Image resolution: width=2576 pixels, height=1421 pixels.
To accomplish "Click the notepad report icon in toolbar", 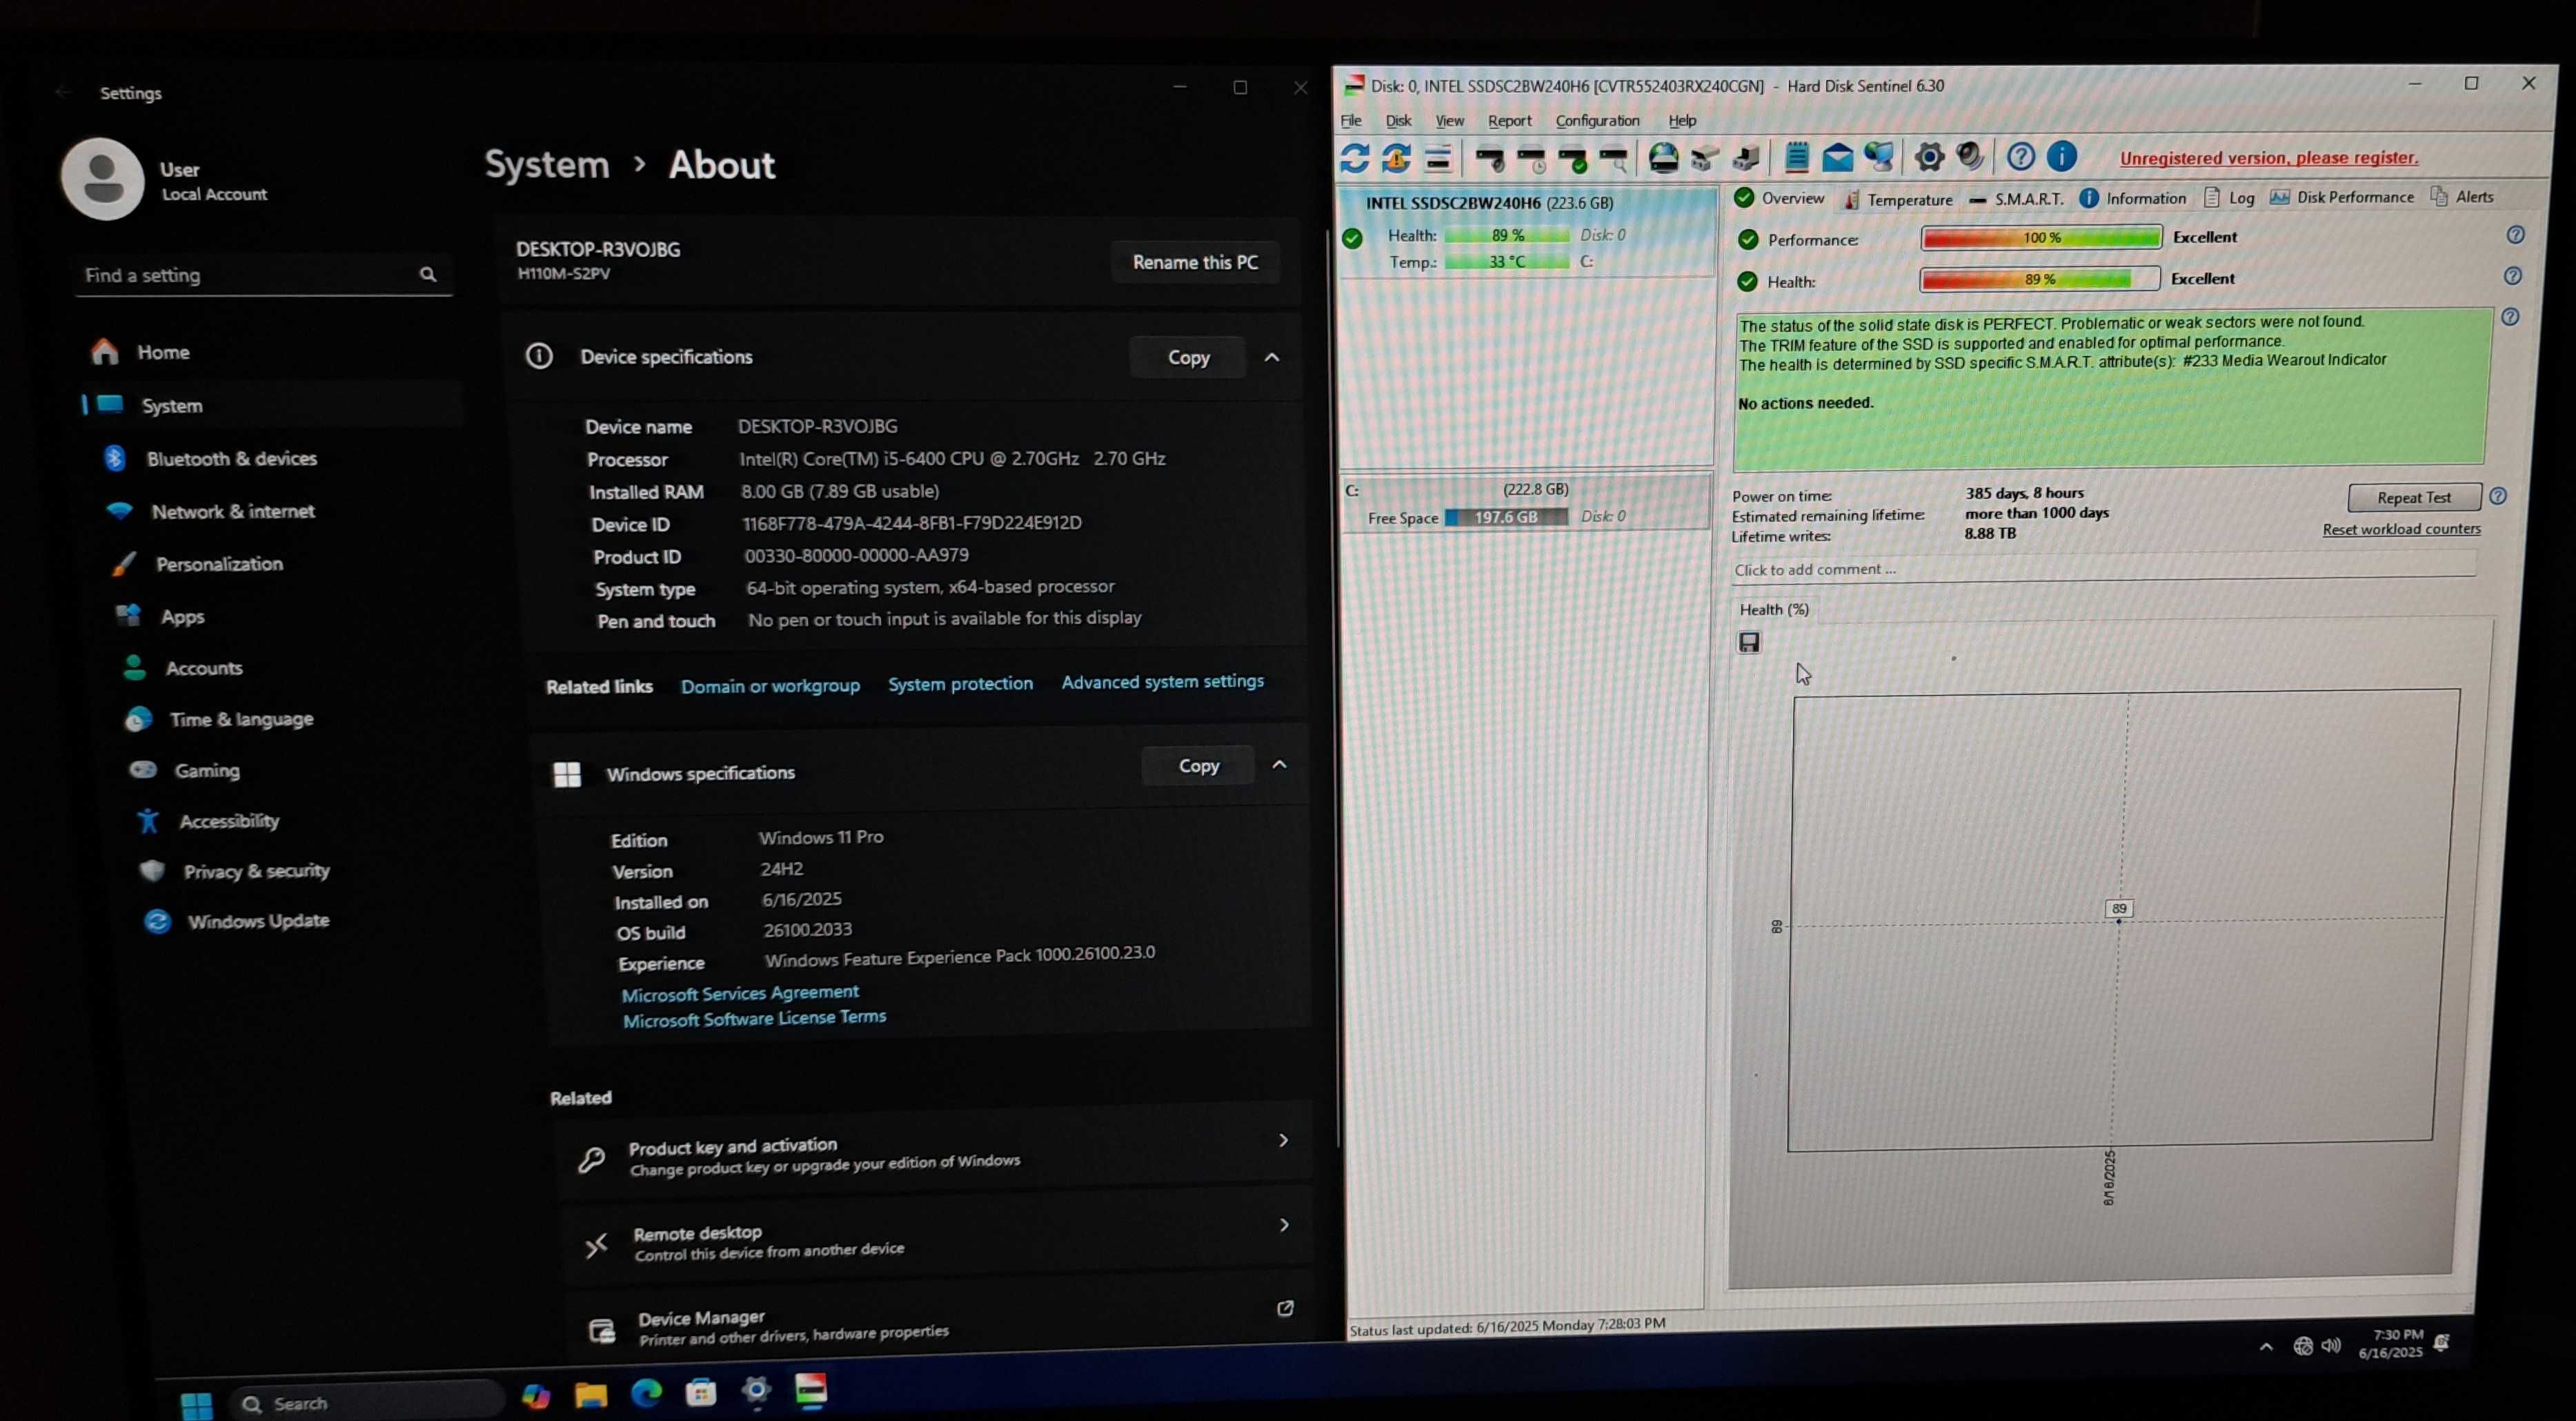I will [x=1797, y=157].
